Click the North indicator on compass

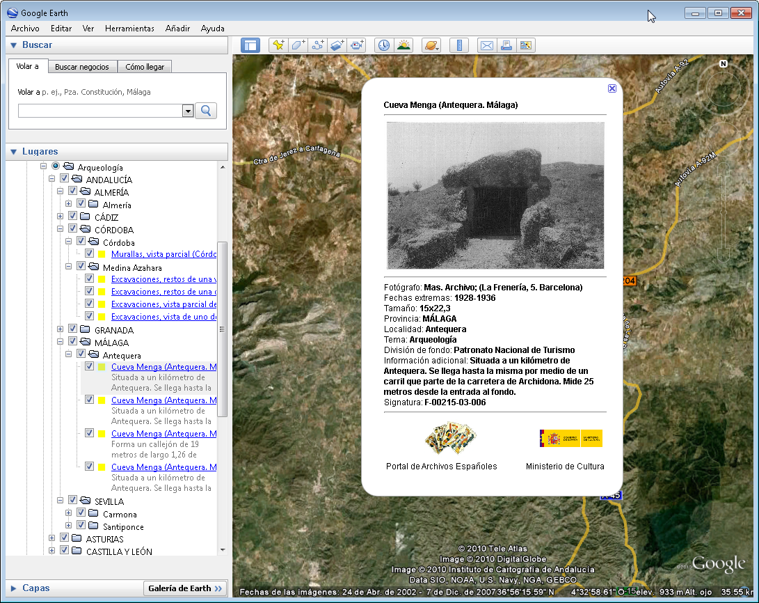pos(724,63)
